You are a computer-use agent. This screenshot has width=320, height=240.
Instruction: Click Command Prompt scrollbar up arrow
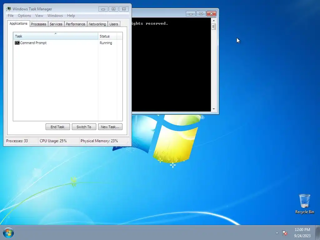pyautogui.click(x=214, y=21)
